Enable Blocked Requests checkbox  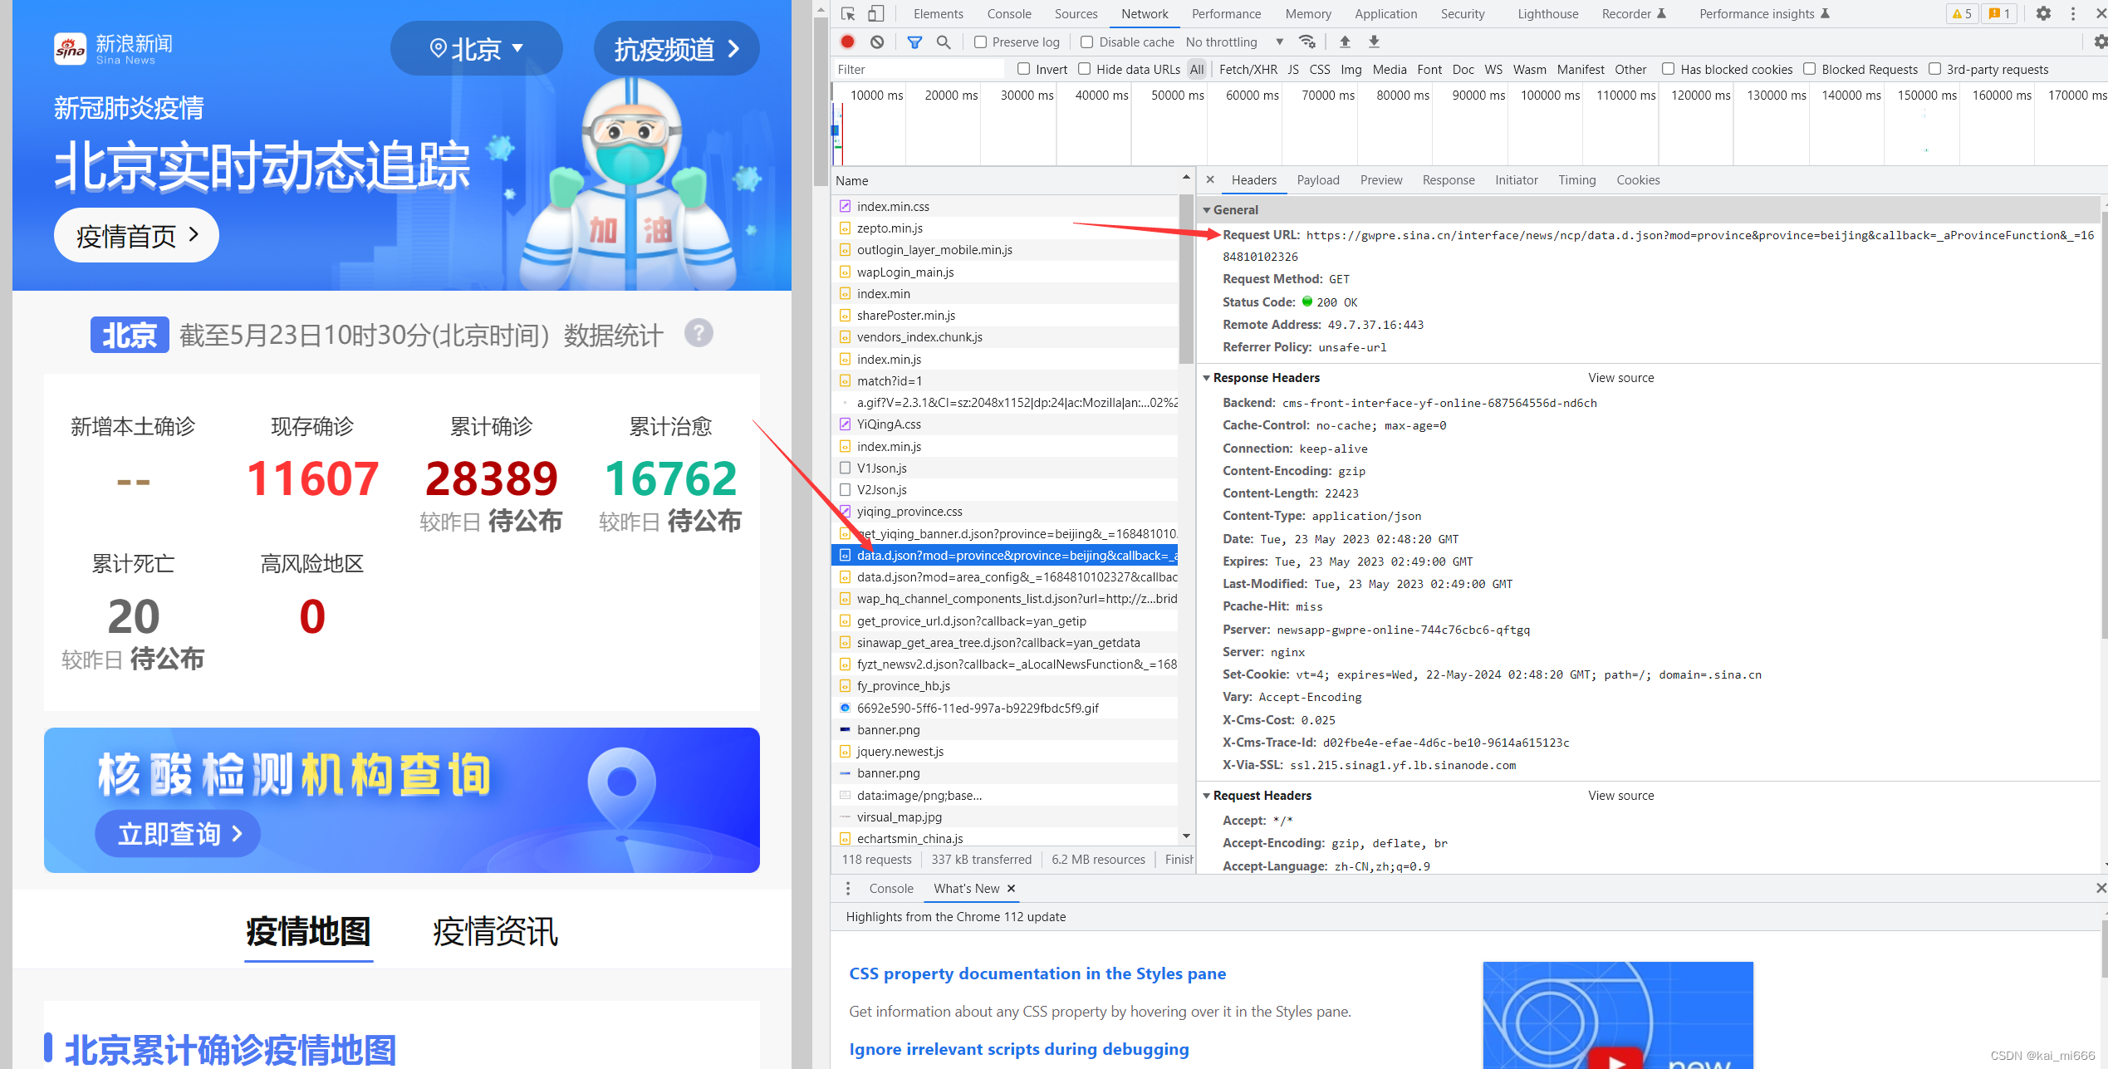1809,69
